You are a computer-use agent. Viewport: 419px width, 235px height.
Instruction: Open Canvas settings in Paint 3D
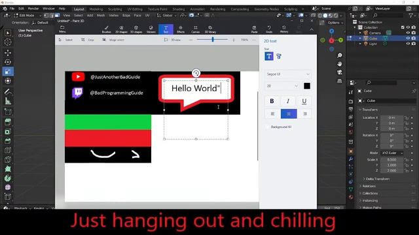195,29
